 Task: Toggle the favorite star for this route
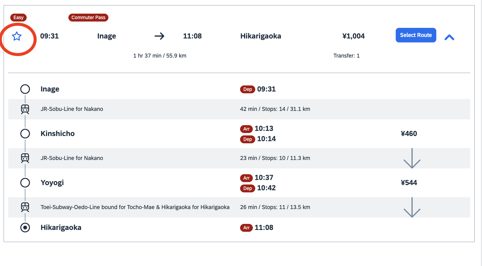coord(17,36)
